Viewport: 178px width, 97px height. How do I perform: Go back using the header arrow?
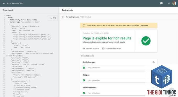point(4,3)
